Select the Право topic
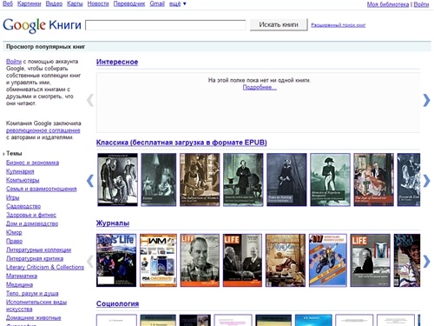The image size is (434, 326). 14,241
